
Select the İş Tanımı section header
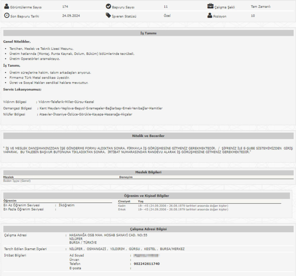point(148,33)
